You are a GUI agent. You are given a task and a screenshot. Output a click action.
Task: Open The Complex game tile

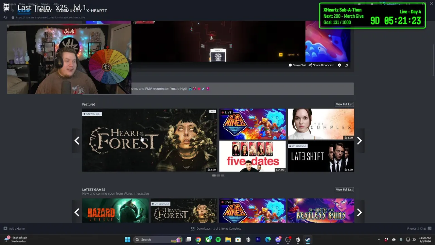(x=321, y=124)
